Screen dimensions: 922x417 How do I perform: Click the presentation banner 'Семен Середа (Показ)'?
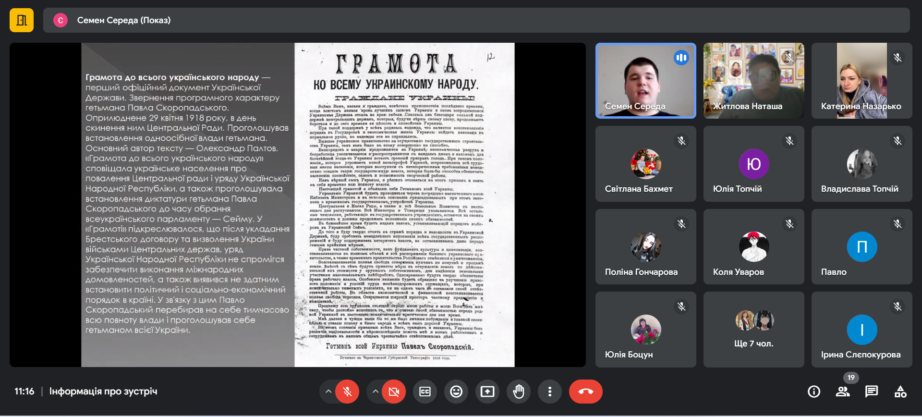[x=123, y=20]
